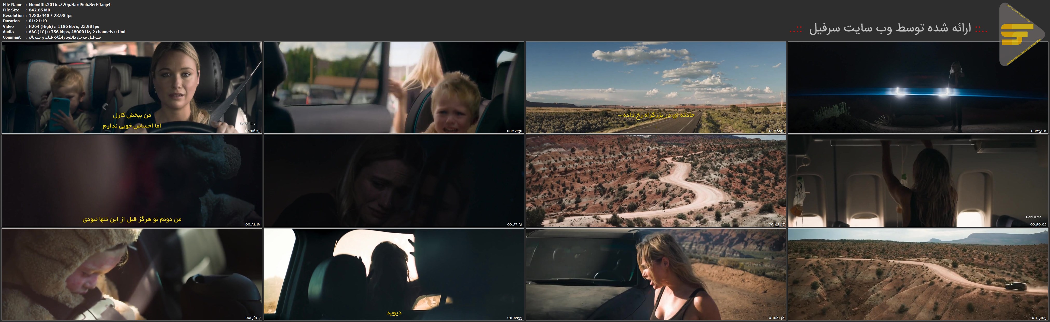
Task: Select the aerial desert car frame at 01:15:03
Action: pyautogui.click(x=918, y=274)
